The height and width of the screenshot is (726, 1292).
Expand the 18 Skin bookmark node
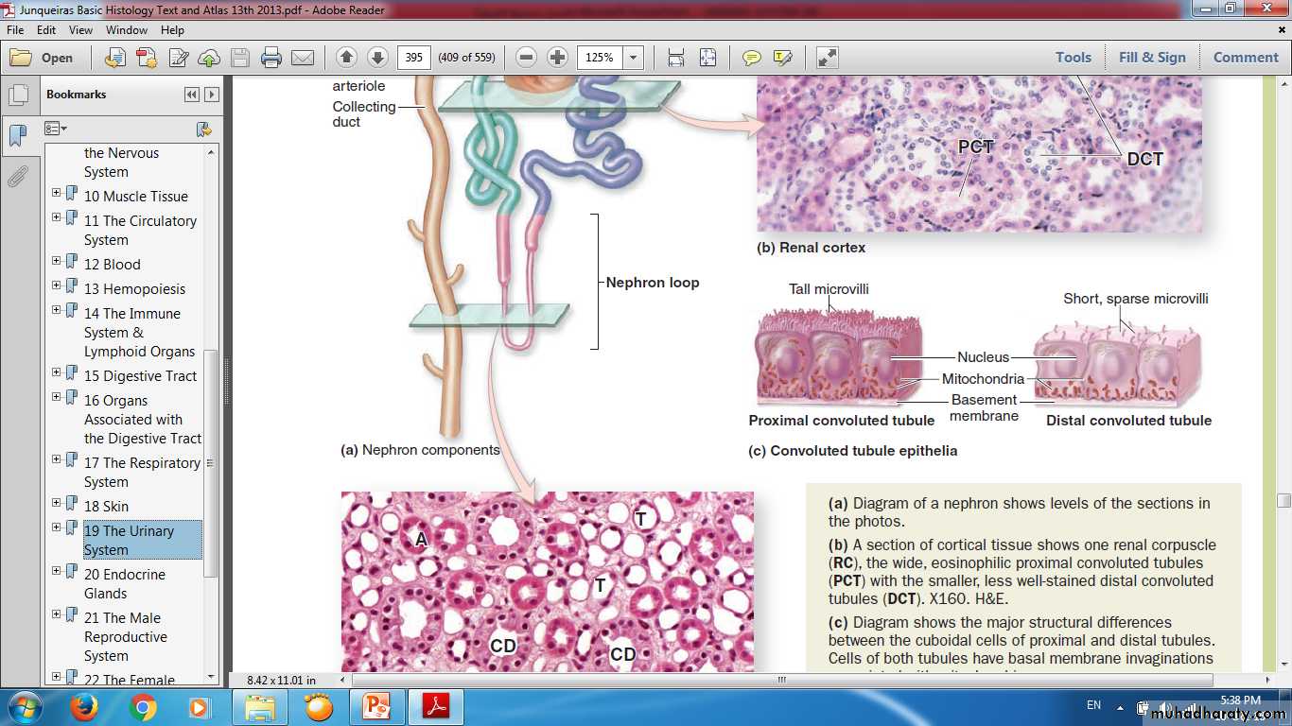[x=57, y=503]
